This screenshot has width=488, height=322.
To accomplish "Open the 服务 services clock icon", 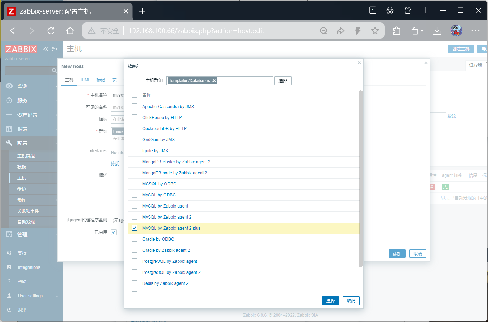I will (9, 100).
